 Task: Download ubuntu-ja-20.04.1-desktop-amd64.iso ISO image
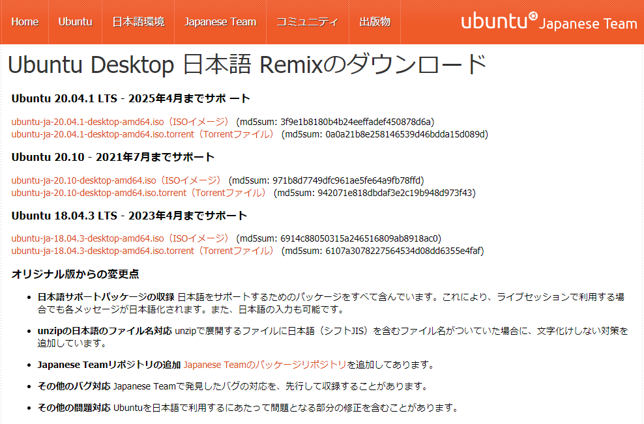[x=120, y=122]
